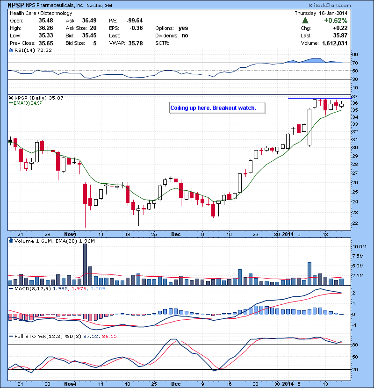Screen dimensions: 374x388
Task: Click the Low value 35.33
Action: (46, 36)
